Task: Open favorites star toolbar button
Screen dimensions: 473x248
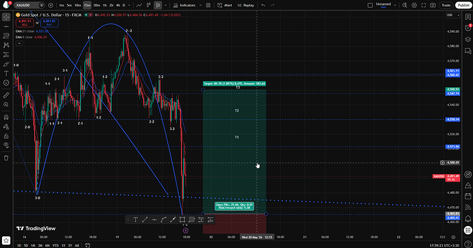Action: pos(6,240)
